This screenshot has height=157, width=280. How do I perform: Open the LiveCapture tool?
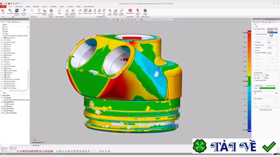click(x=10, y=12)
